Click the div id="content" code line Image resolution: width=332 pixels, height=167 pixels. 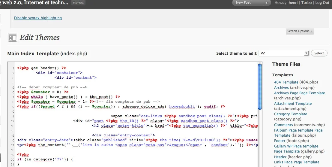[76, 77]
